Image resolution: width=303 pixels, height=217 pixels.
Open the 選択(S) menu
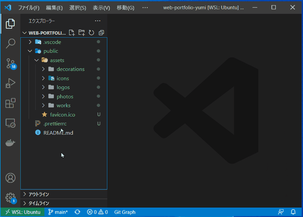(x=78, y=8)
